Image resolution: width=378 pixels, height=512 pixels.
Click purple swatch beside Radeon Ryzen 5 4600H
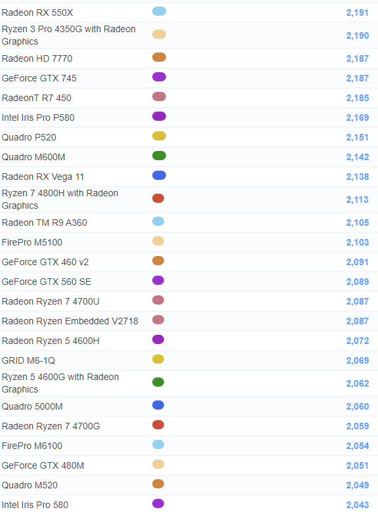coord(158,339)
